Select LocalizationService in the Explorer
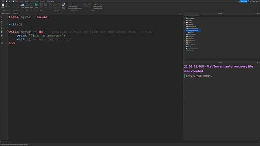This screenshot has width=260, height=146. [x=193, y=49]
